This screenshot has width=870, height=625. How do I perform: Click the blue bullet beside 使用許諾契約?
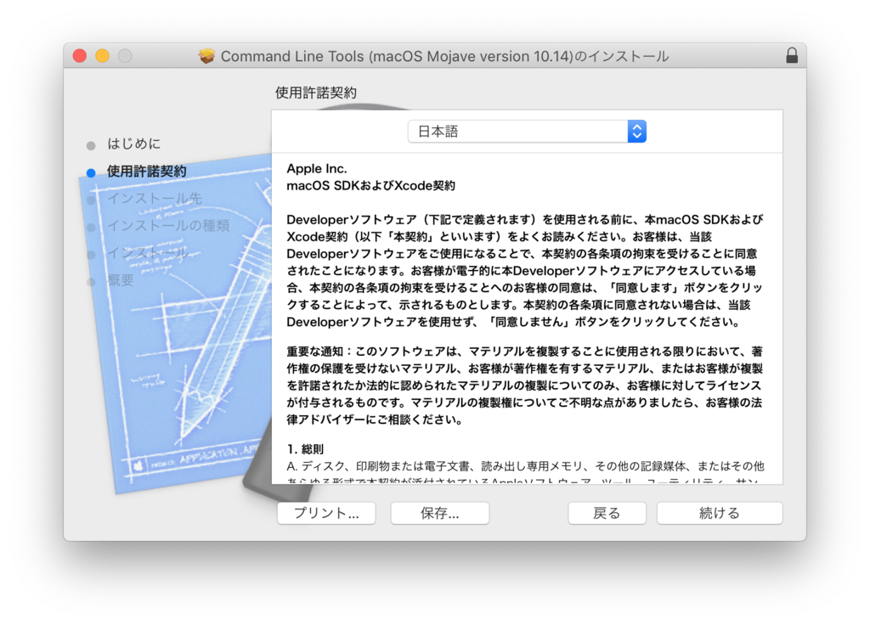click(x=91, y=173)
